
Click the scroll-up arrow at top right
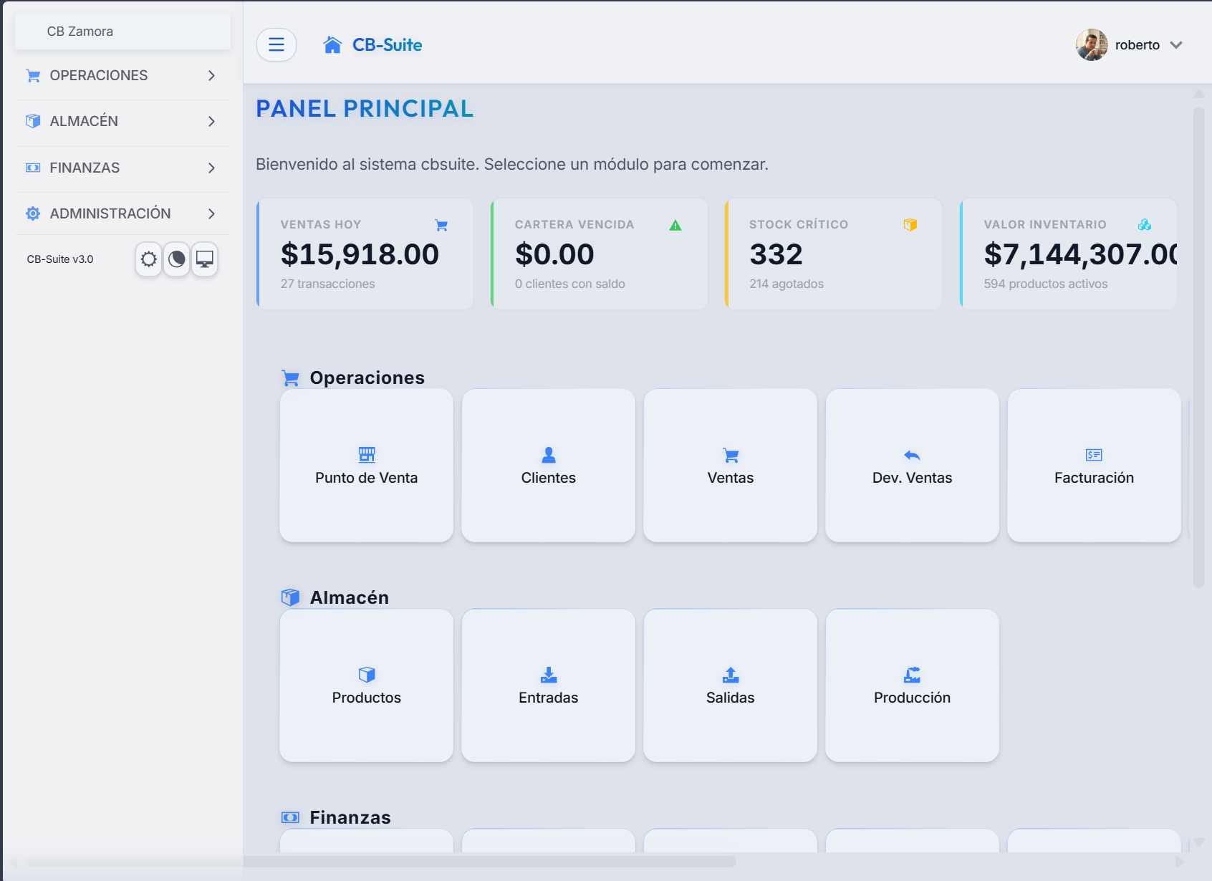coord(1198,94)
